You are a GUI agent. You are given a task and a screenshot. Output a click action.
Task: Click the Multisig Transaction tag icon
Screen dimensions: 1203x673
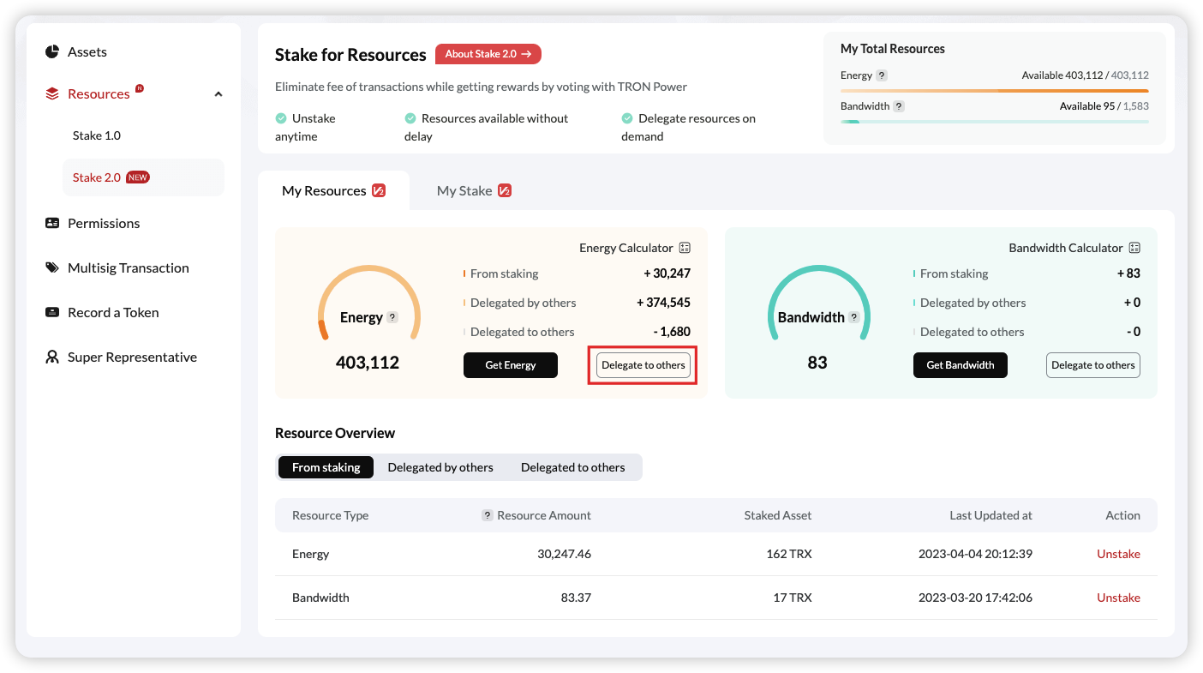coord(52,267)
